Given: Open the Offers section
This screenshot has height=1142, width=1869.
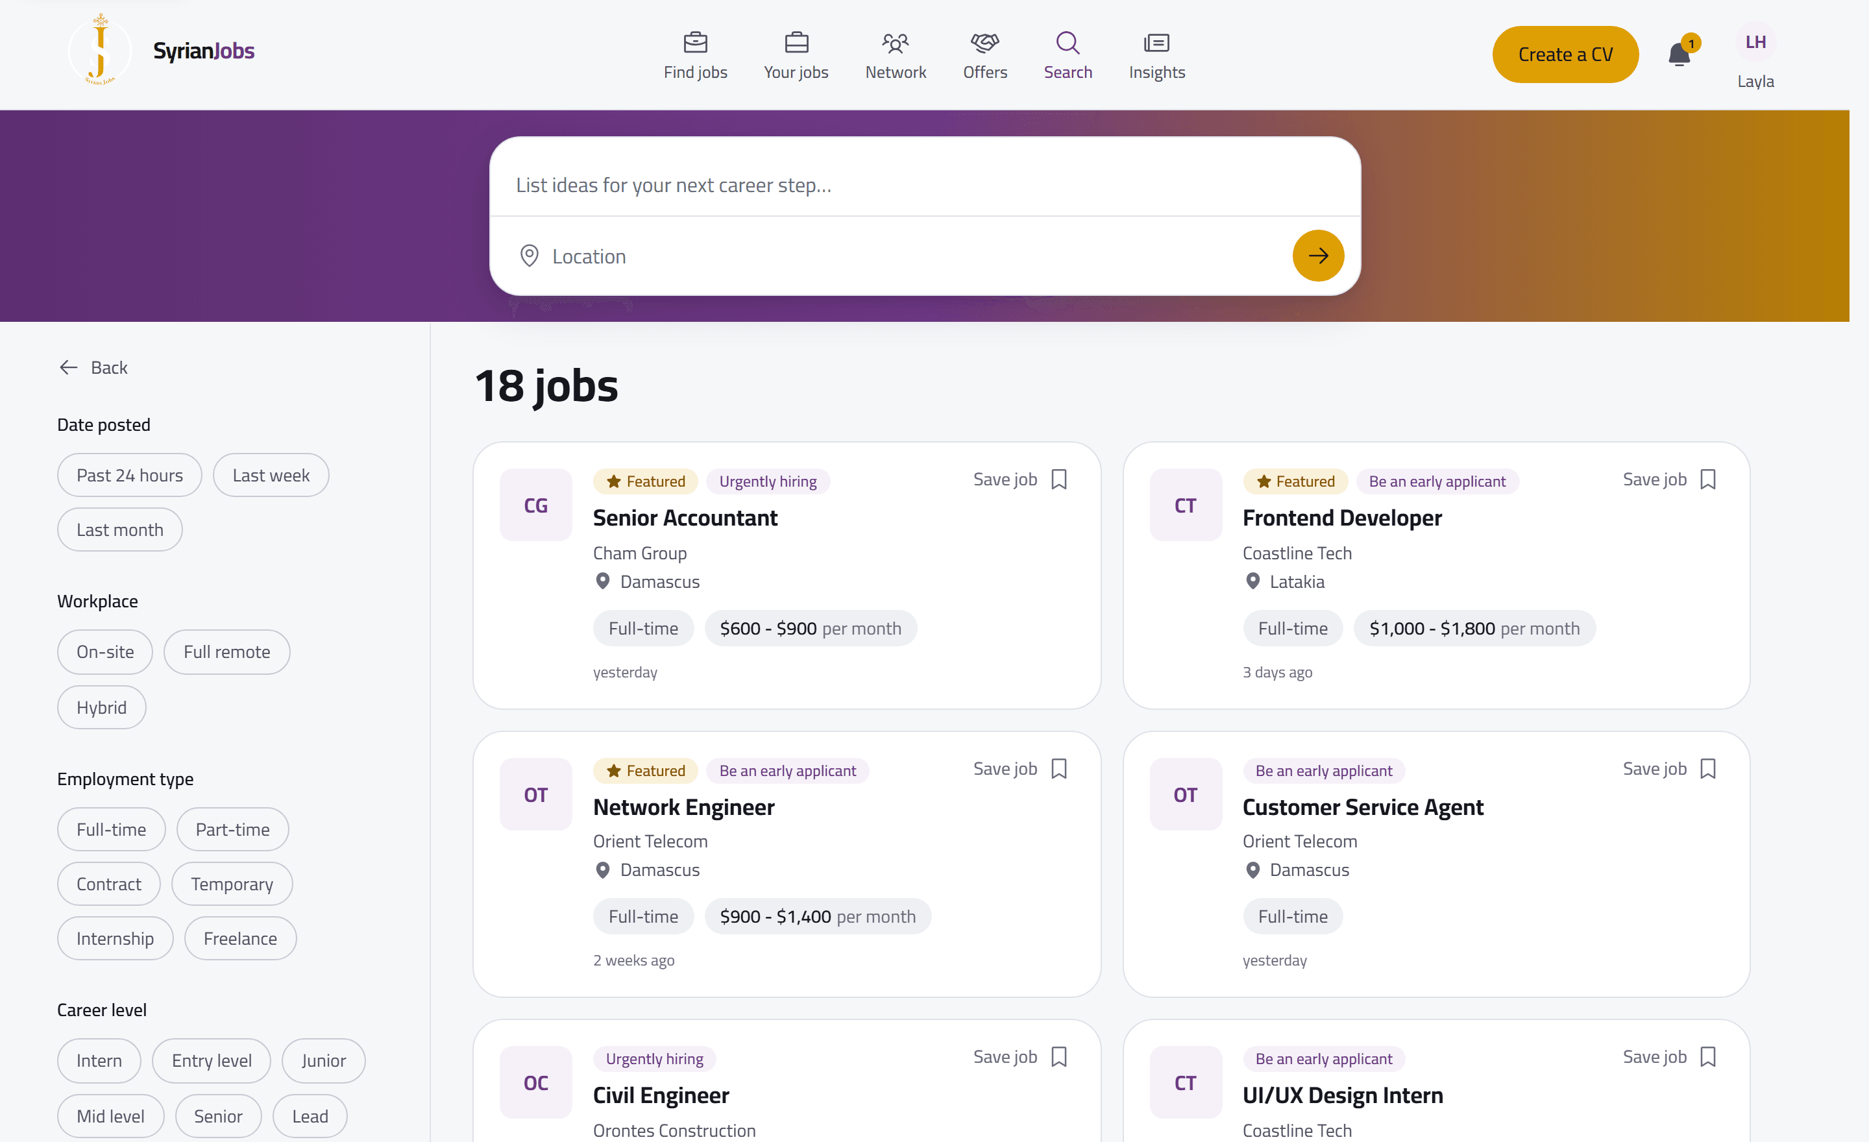Looking at the screenshot, I should point(984,55).
